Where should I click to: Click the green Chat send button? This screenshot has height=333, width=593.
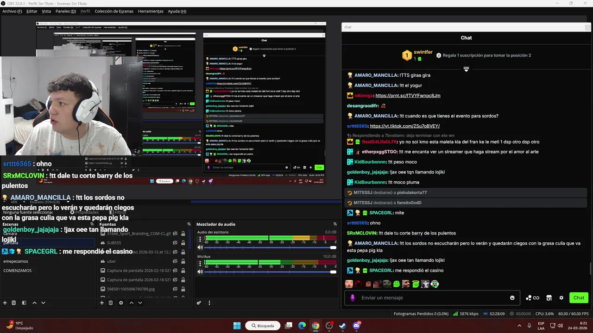point(579,298)
